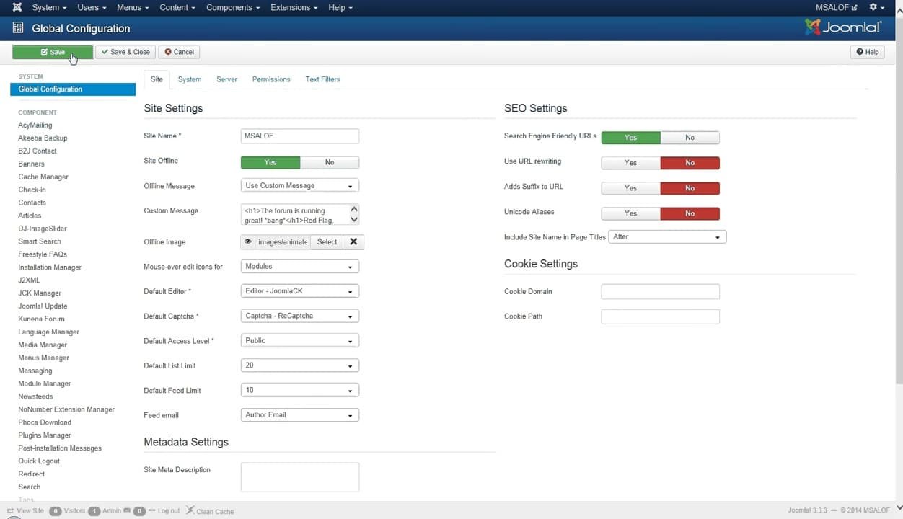Viewport: 903px width, 519px height.
Task: Click the Joomla logo icon in top-left
Action: [x=17, y=7]
